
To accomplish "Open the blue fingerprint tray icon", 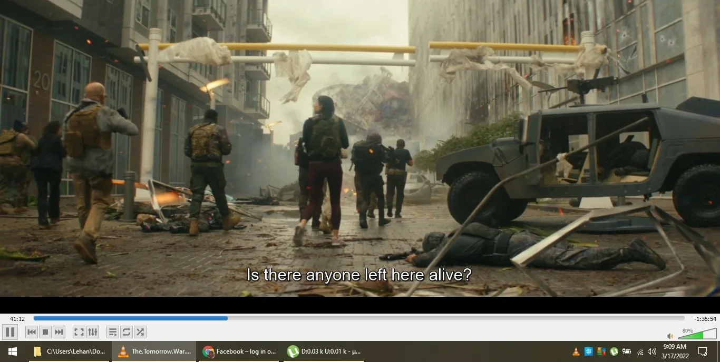I will pyautogui.click(x=589, y=351).
